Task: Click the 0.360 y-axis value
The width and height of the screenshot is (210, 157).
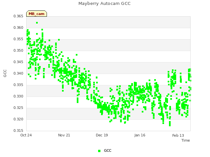Action: coord(18,27)
